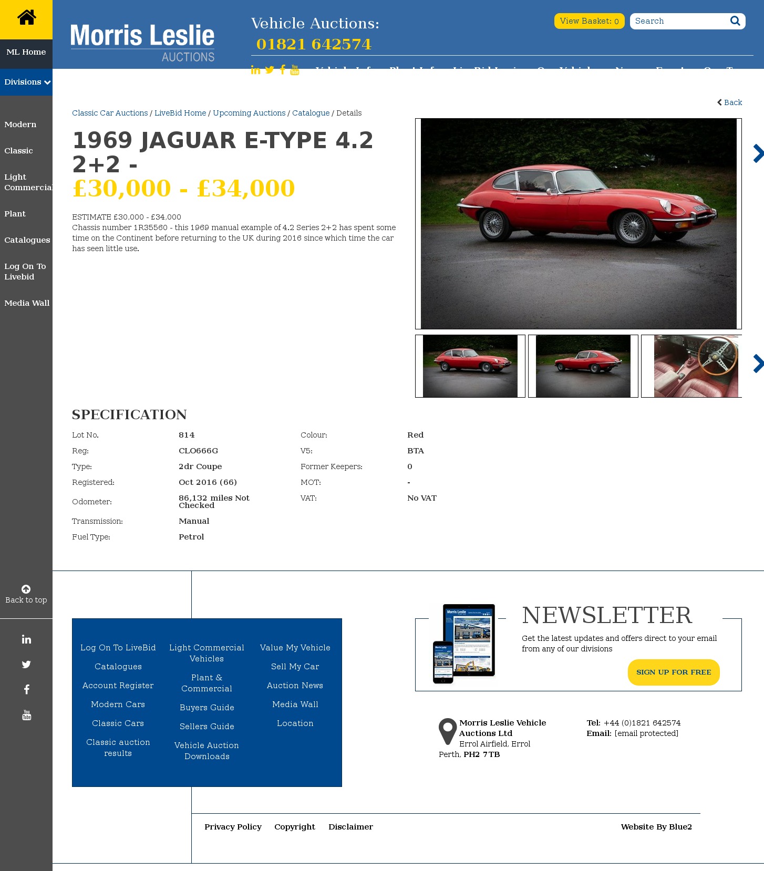764x871 pixels.
Task: Open Log On To Livebid sidebar item
Action: point(25,272)
